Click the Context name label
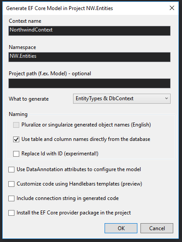The width and height of the screenshot is (182, 242). [25, 21]
